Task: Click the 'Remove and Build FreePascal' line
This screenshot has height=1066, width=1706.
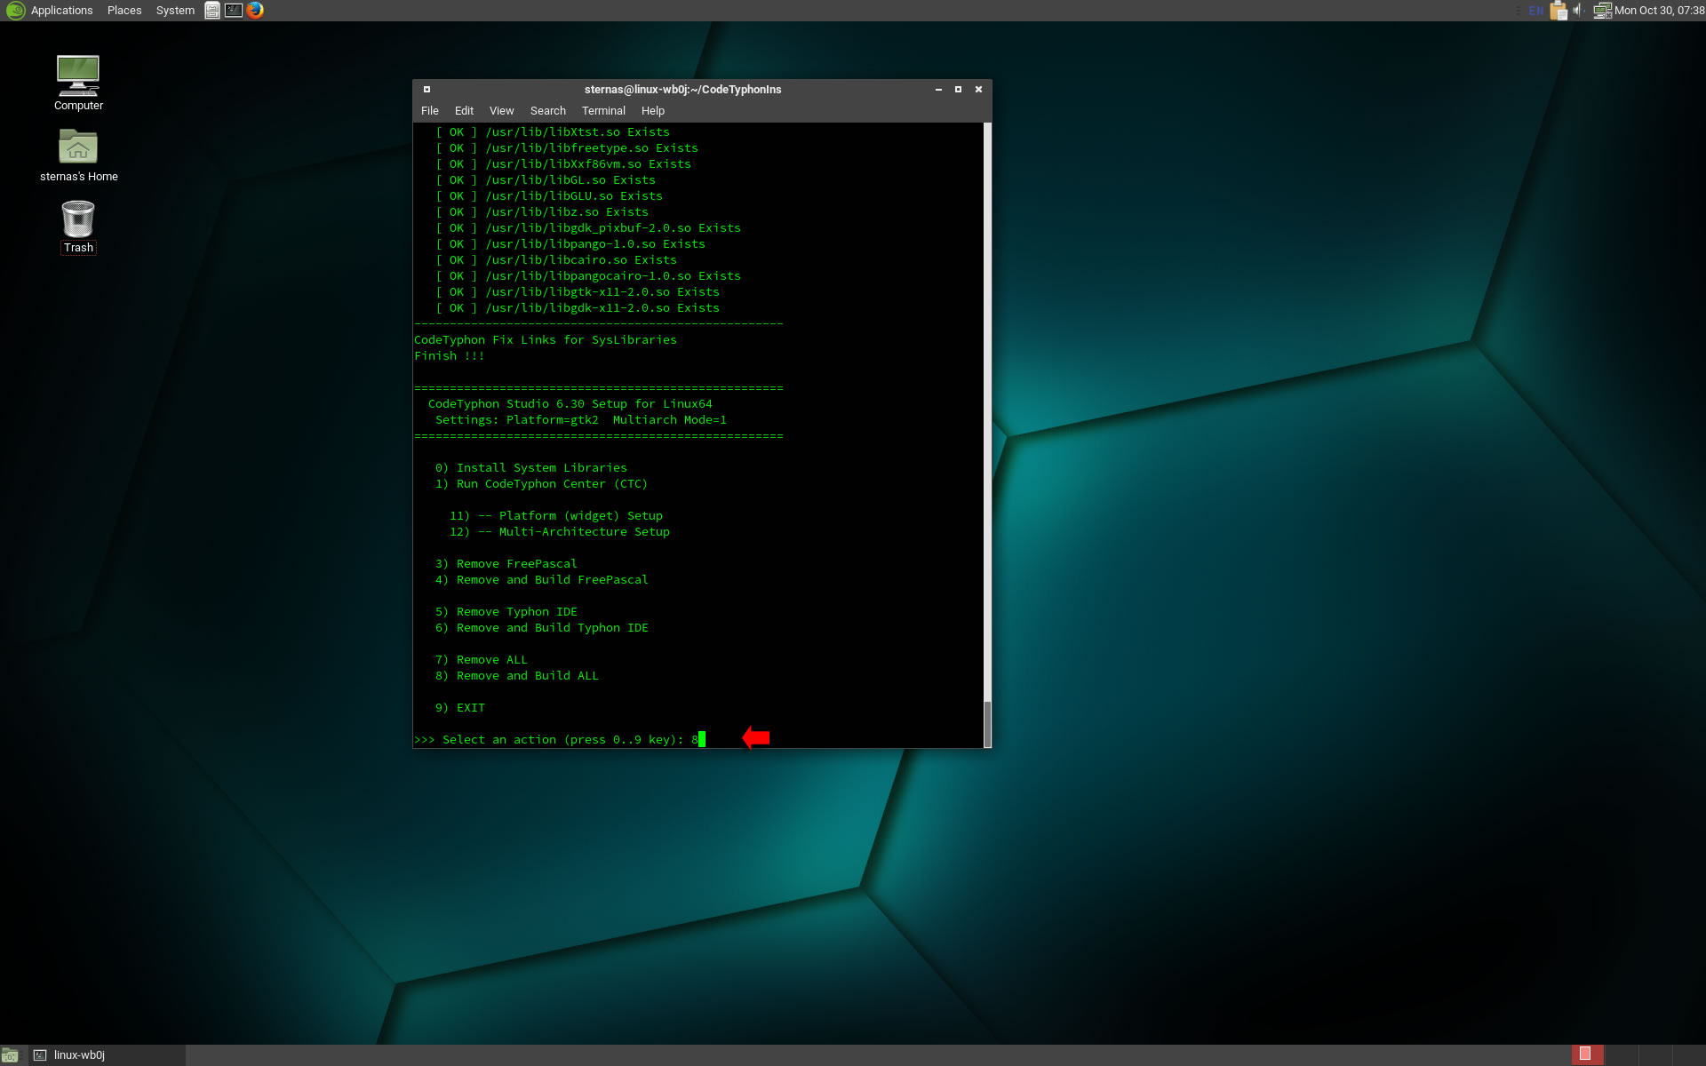Action: (x=542, y=580)
